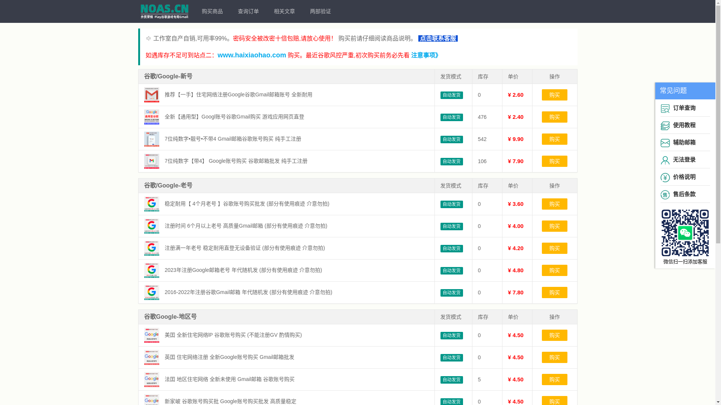This screenshot has height=405, width=721.
Task: Open the 订单查询 help link
Action: click(x=684, y=108)
